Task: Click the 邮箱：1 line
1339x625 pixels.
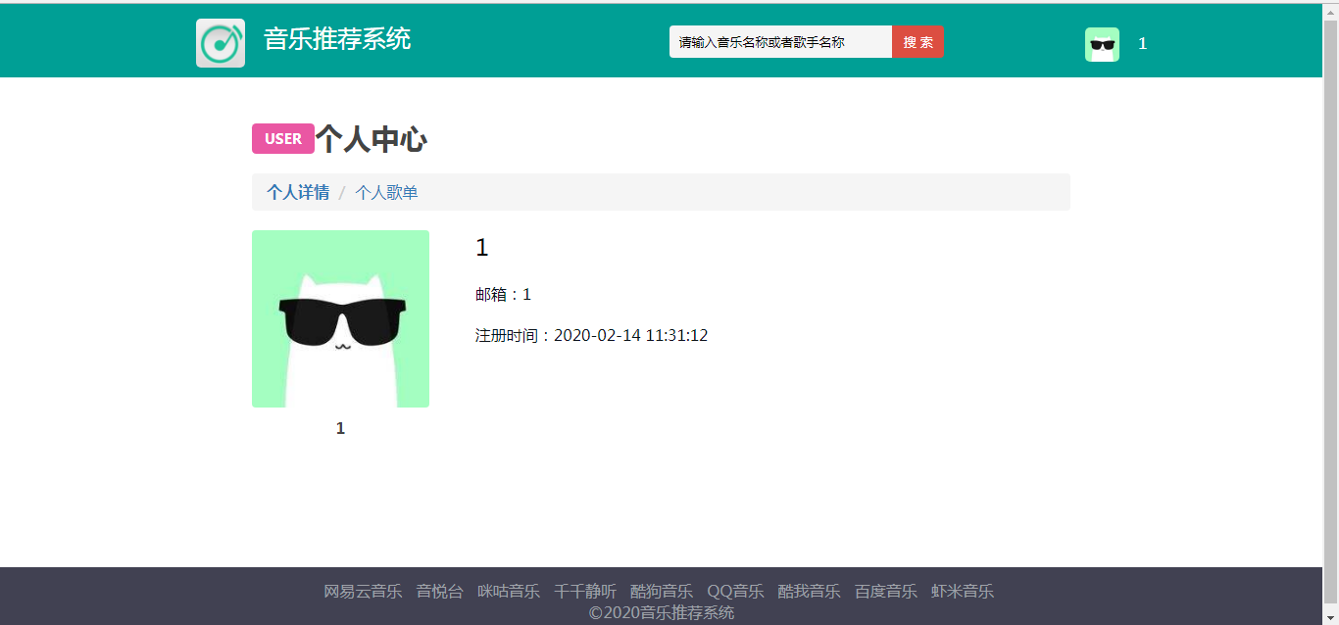Action: 503,295
